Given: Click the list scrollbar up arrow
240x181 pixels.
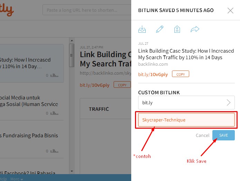Looking at the screenshot, I should pyautogui.click(x=72, y=41).
